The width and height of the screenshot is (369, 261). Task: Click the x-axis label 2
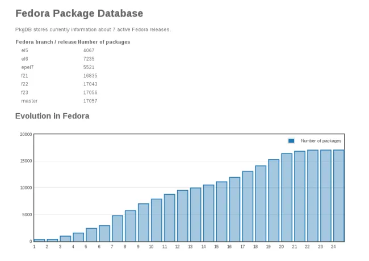[47, 247]
